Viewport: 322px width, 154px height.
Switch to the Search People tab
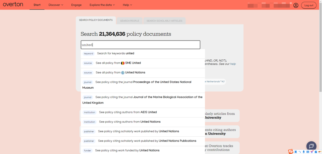point(130,21)
